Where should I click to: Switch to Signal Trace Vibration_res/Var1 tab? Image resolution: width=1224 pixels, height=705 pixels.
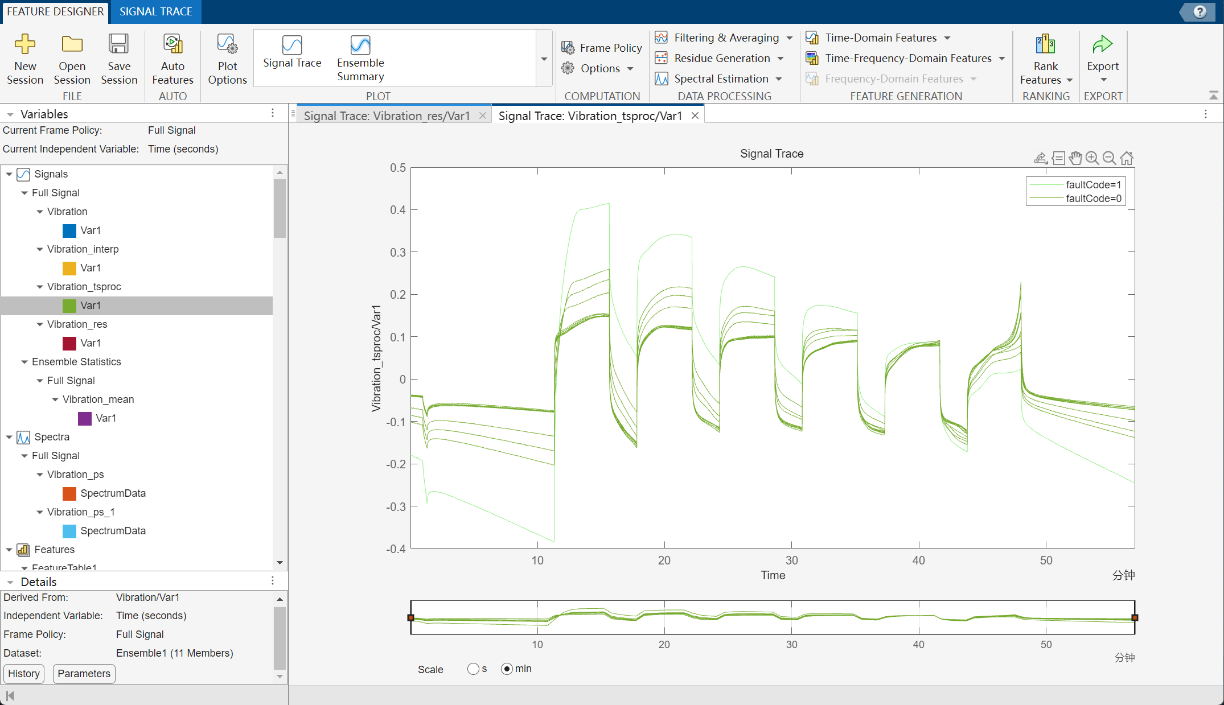(x=387, y=116)
